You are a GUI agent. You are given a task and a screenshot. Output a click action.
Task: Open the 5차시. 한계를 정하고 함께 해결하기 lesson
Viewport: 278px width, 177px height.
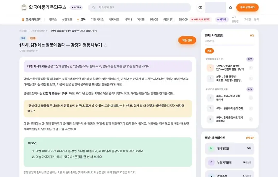click(x=229, y=119)
